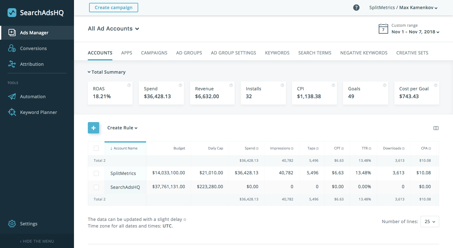Image resolution: width=453 pixels, height=248 pixels.
Task: Expand the All Ad Accounts dropdown
Action: 113,29
